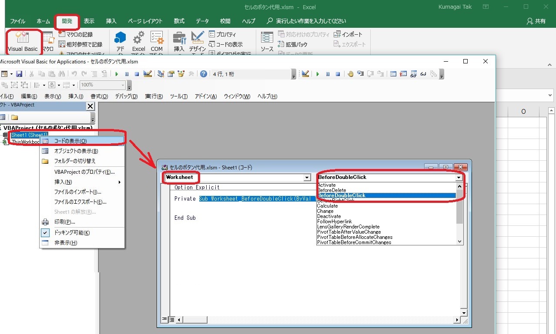
Task: Click 拡張パック in the ribbon
Action: (293, 44)
